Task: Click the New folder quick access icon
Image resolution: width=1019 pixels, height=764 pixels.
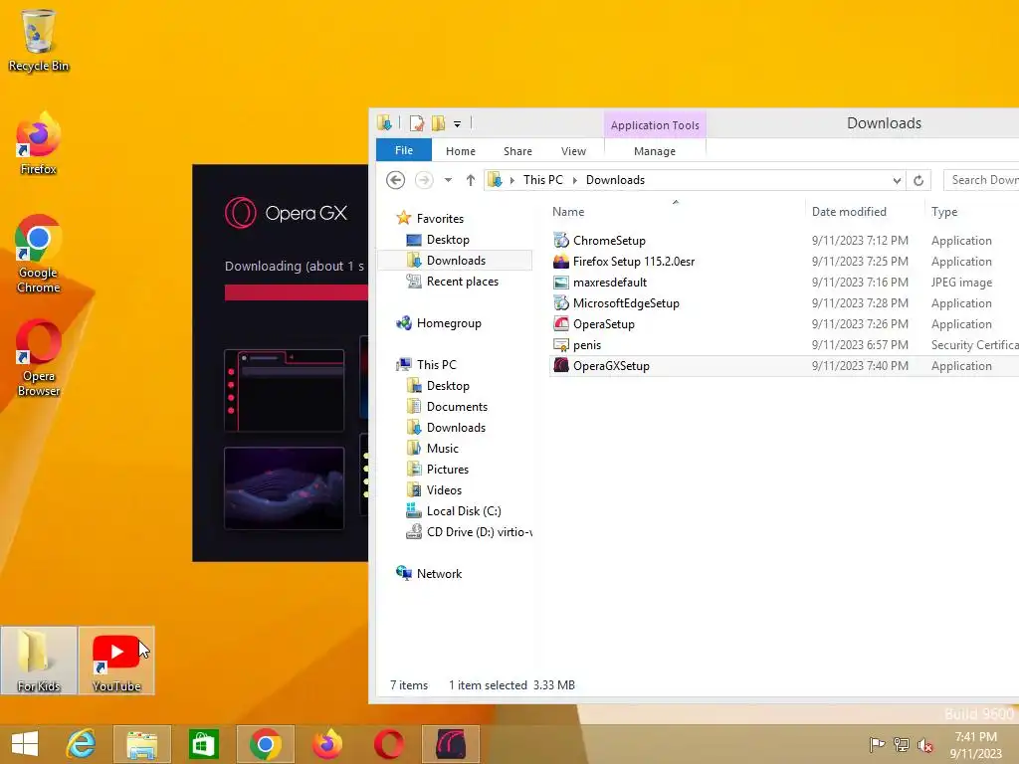Action: (x=439, y=122)
